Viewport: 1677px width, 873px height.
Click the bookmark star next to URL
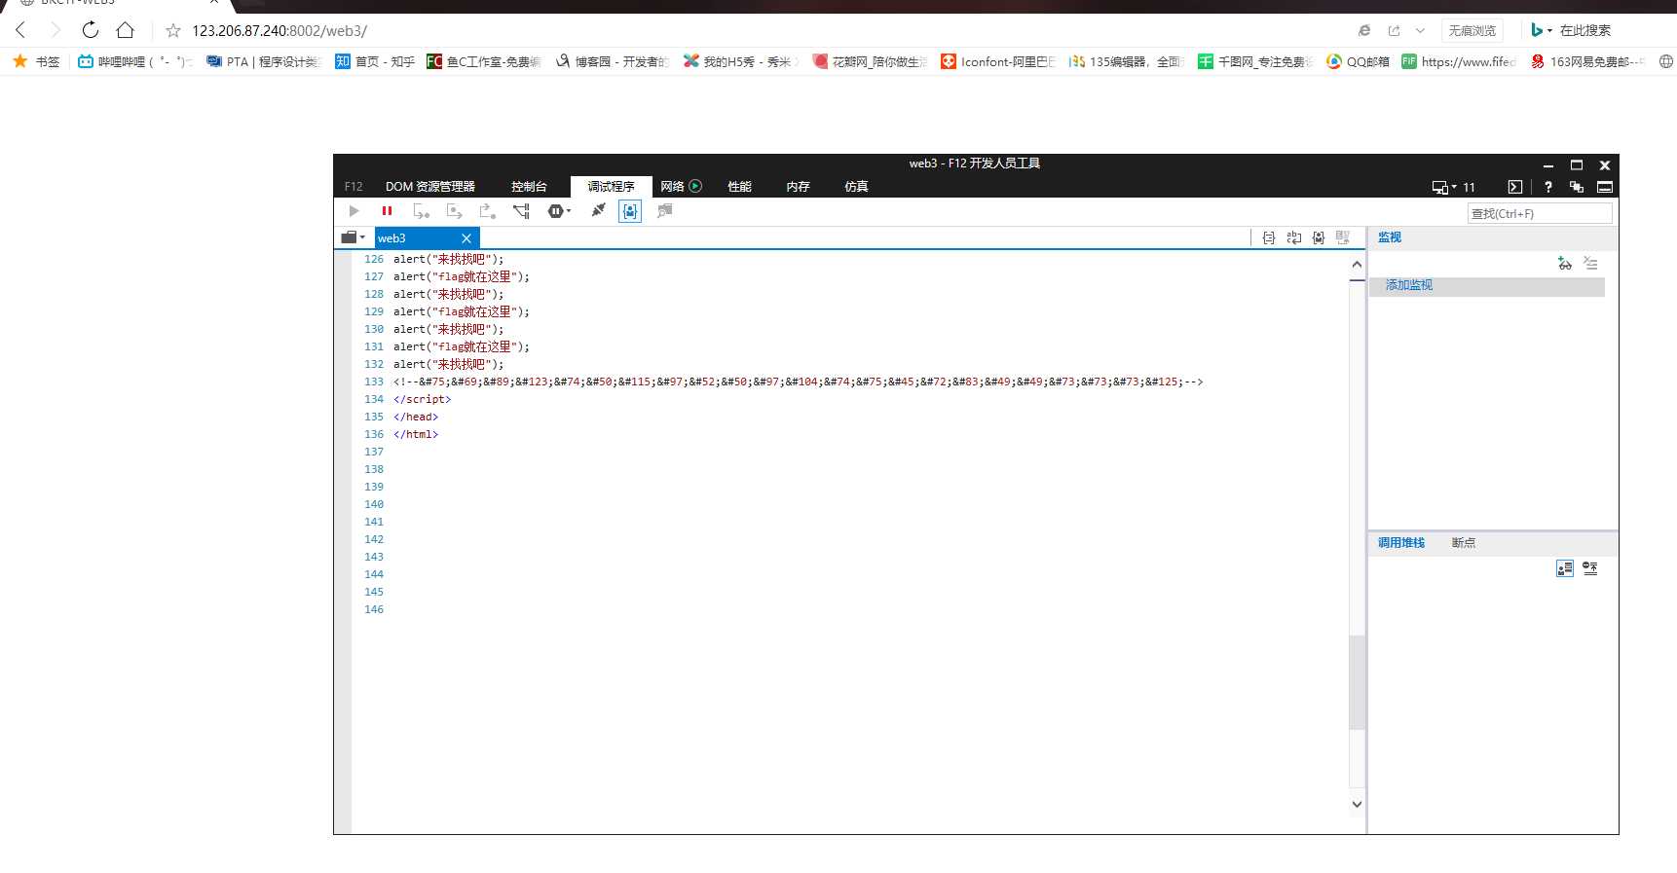[x=173, y=31]
